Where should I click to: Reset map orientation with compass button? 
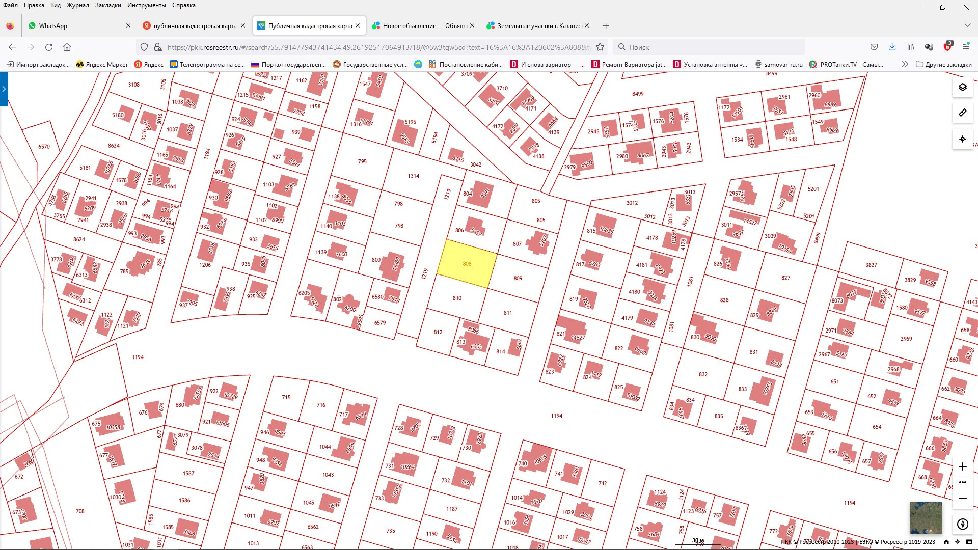(962, 524)
